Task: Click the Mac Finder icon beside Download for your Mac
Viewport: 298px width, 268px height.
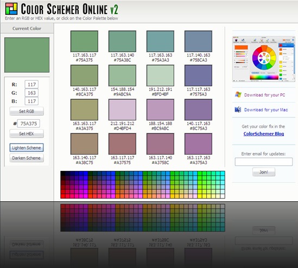Action: [238, 110]
